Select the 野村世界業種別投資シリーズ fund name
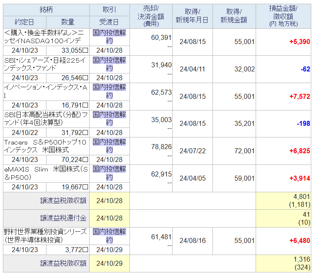Screen dimensions: 315x277 tap(45, 236)
